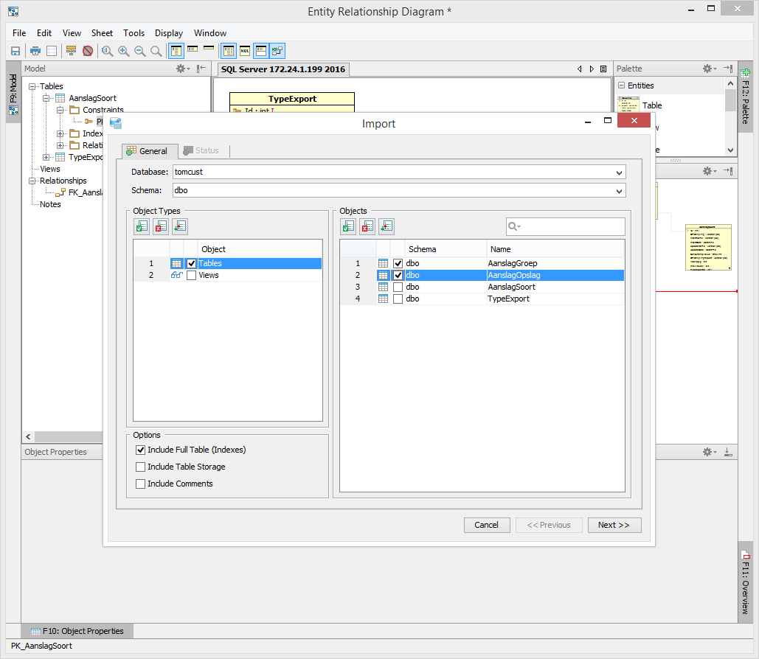Viewport: 759px width, 659px height.
Task: Click the zoom in magnifier icon
Action: (123, 51)
